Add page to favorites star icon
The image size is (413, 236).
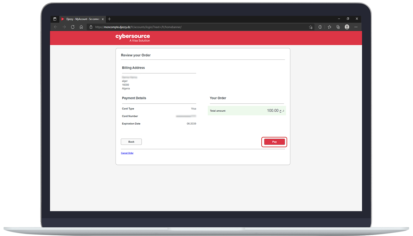311,27
